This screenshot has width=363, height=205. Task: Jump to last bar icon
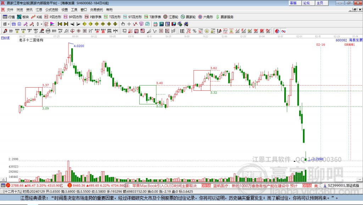66,24
